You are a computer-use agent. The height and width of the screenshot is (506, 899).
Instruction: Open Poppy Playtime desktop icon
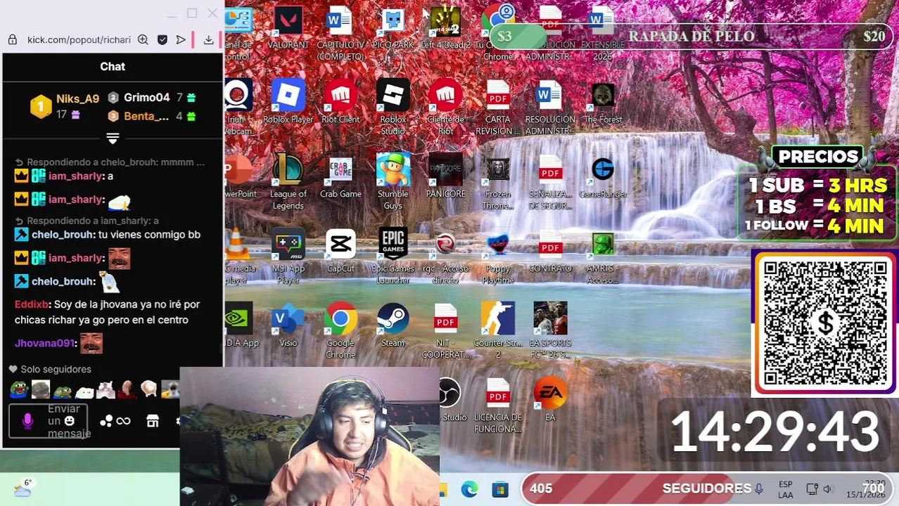pos(498,257)
